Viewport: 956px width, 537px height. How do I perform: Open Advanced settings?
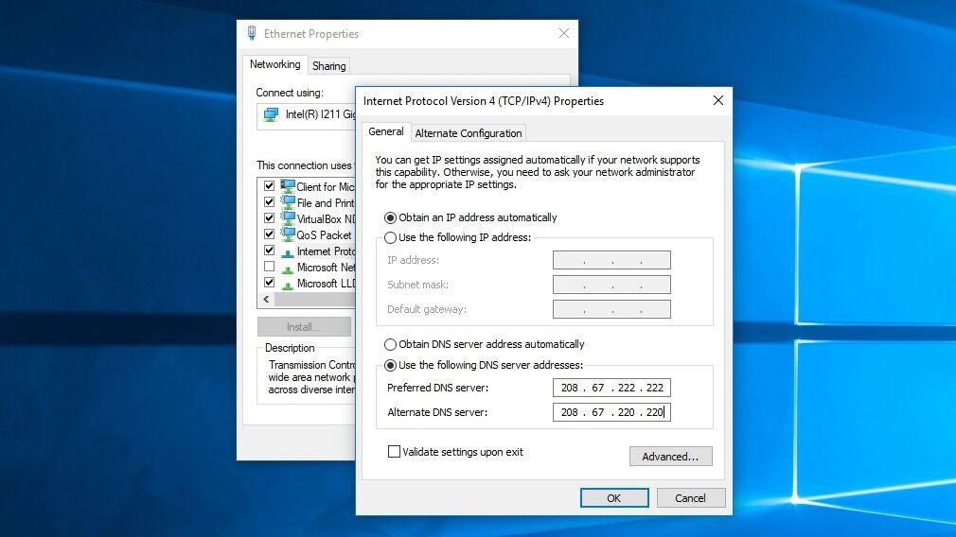(671, 456)
